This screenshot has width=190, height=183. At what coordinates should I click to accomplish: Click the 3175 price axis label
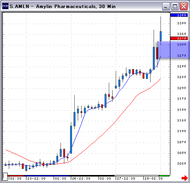pos(182,99)
